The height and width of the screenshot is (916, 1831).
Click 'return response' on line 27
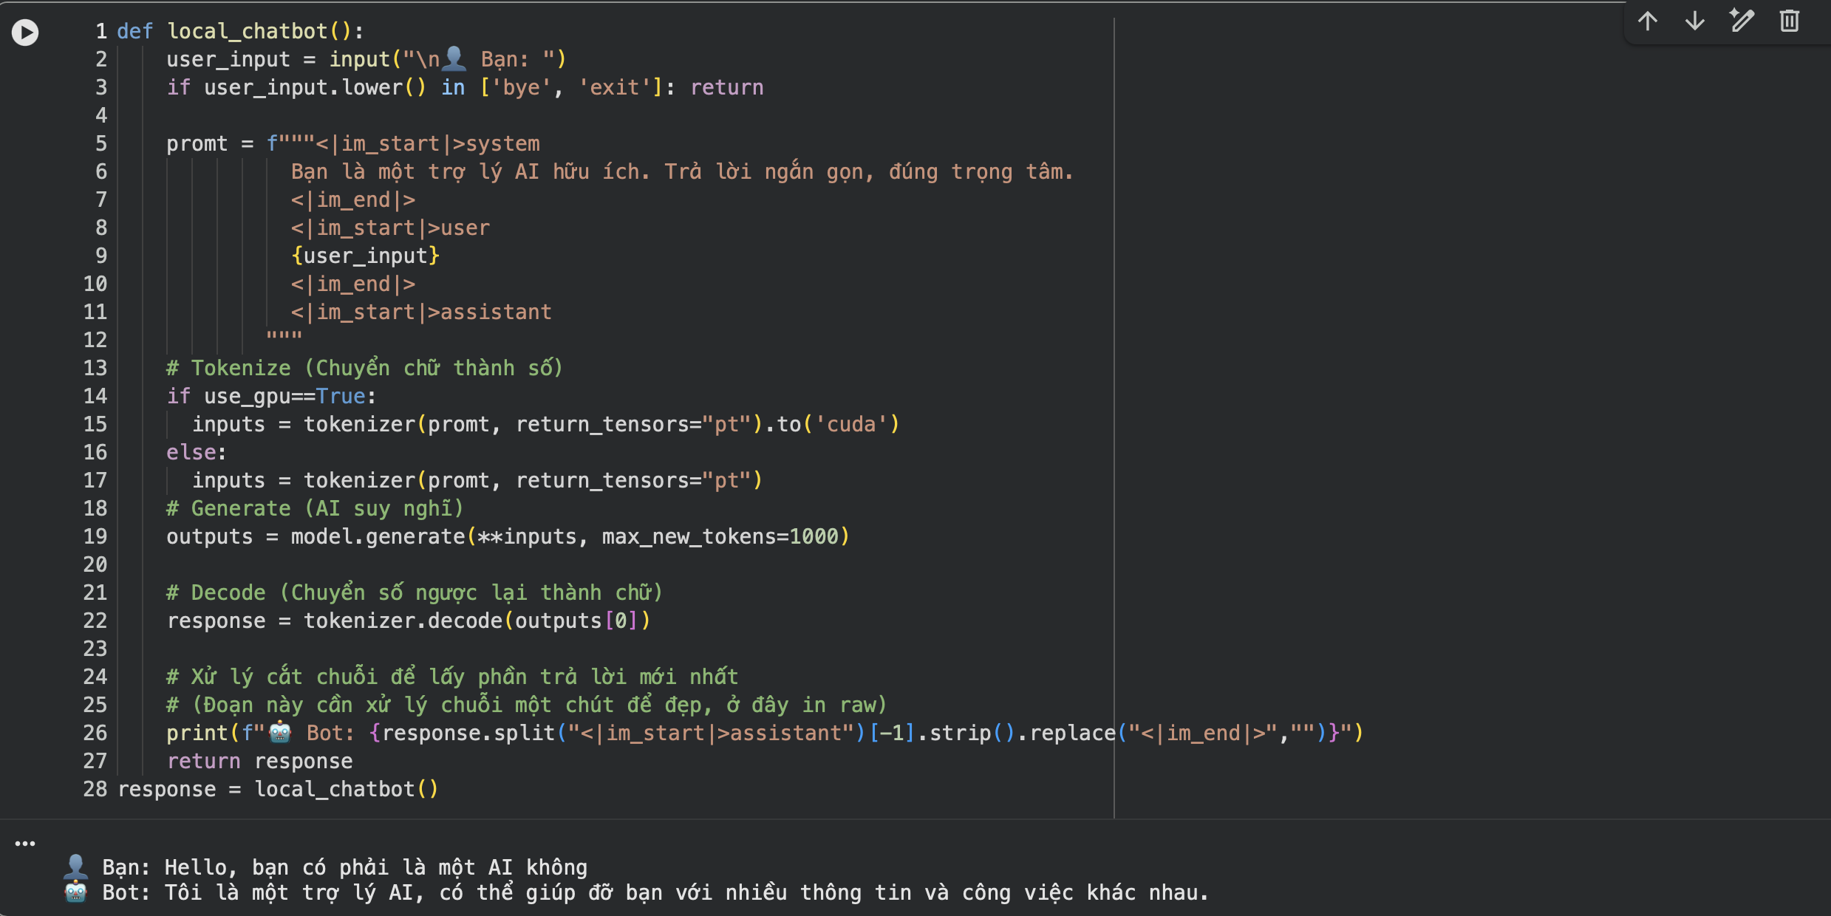coord(259,761)
